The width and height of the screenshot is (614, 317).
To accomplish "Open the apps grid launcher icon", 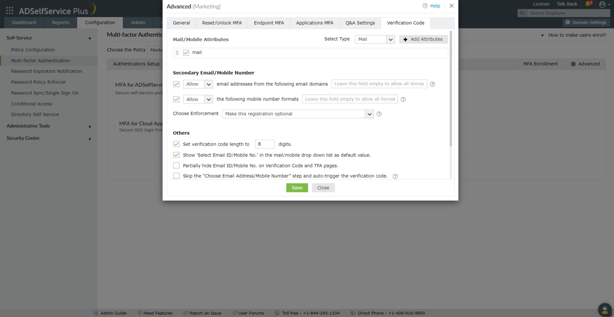I will click(9, 10).
